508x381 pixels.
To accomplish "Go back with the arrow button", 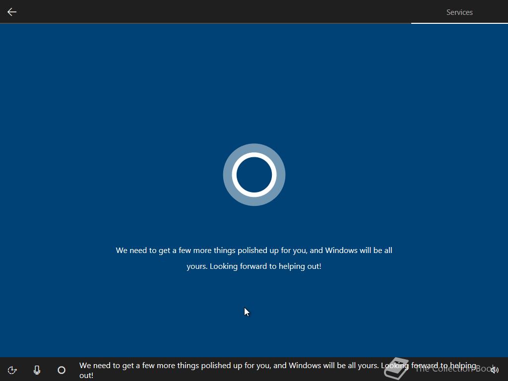I will (x=12, y=12).
